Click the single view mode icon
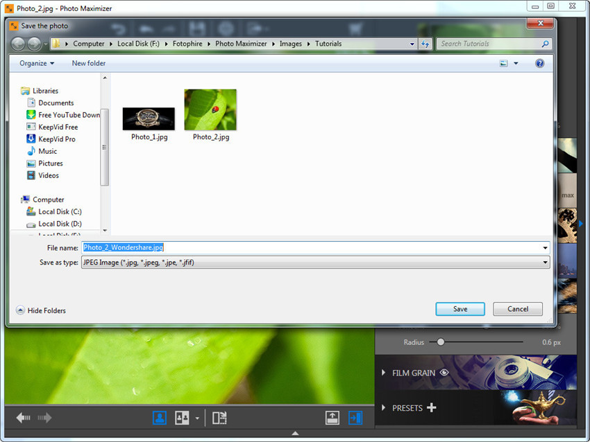 point(160,418)
